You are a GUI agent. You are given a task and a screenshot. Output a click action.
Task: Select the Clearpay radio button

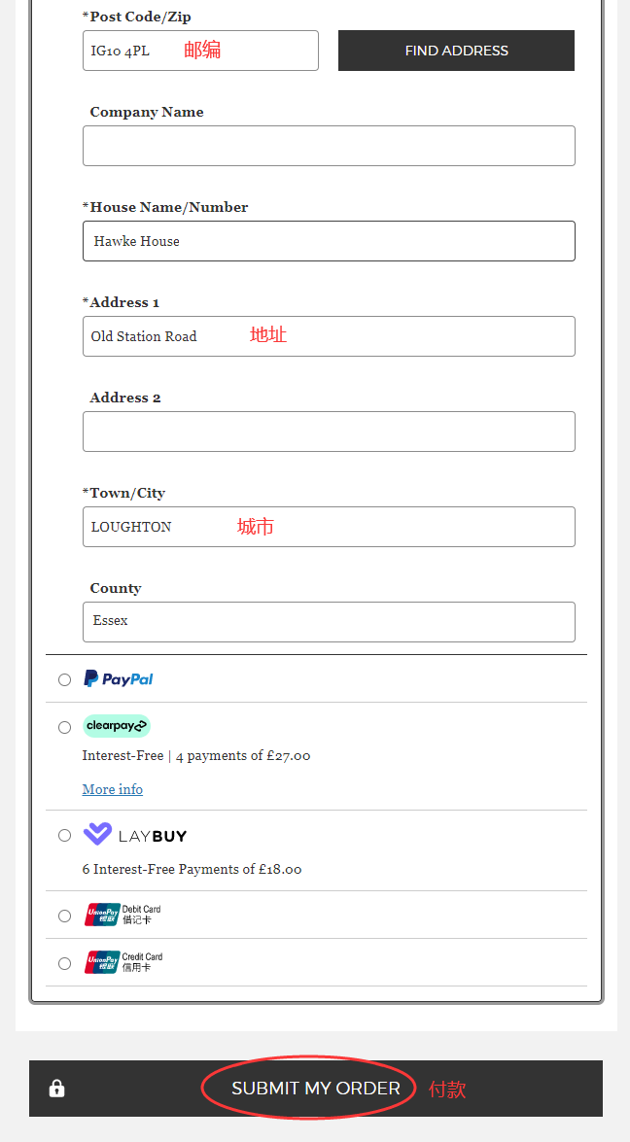click(65, 727)
